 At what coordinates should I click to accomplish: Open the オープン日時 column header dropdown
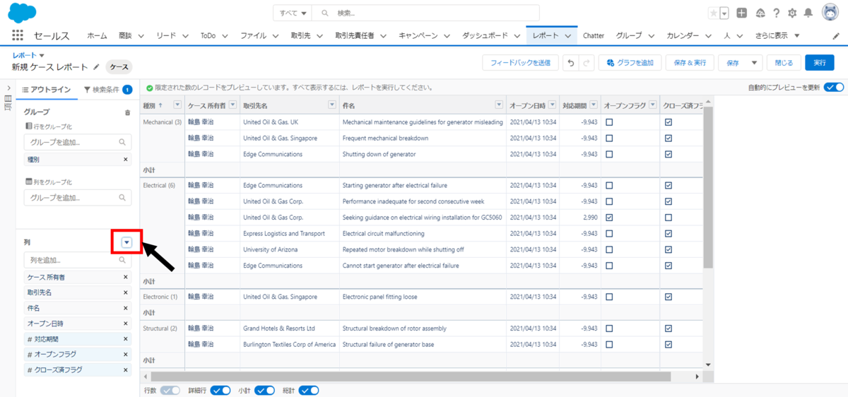click(551, 105)
